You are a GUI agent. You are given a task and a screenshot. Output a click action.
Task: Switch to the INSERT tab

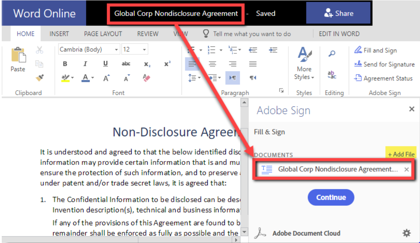point(59,33)
